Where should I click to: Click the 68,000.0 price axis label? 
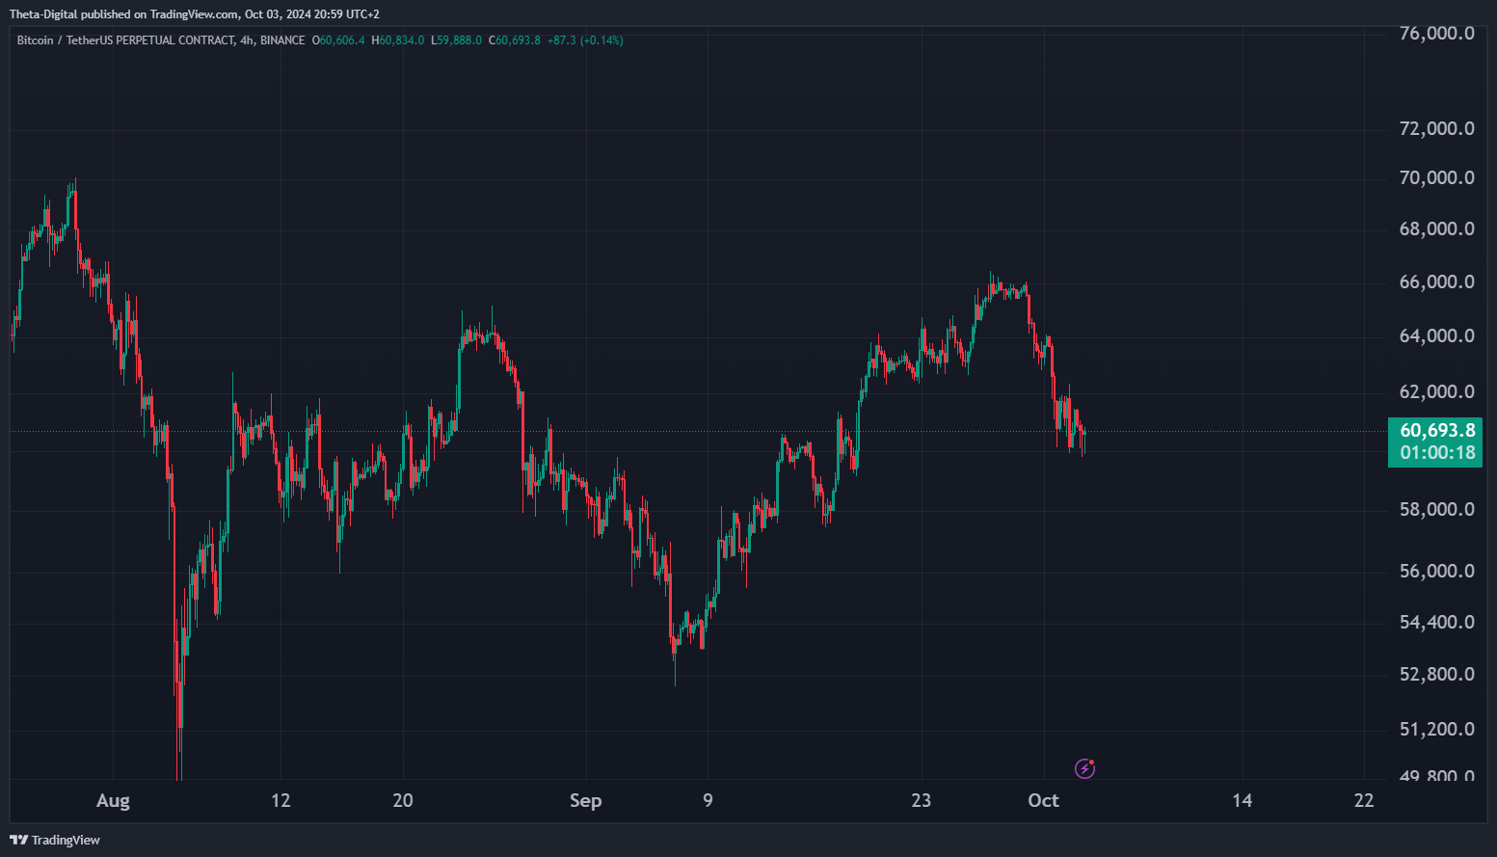1436,228
